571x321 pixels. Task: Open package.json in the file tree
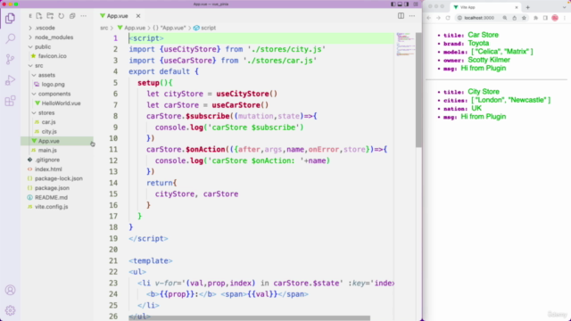tap(52, 188)
